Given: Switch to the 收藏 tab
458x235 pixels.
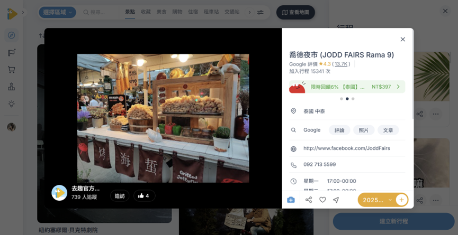Looking at the screenshot, I should (146, 12).
